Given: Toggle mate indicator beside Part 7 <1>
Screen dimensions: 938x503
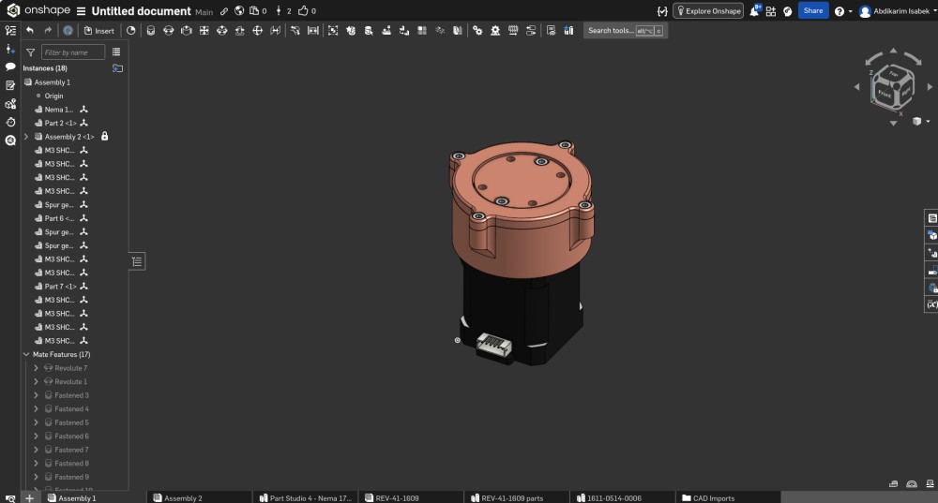Looking at the screenshot, I should click(83, 286).
